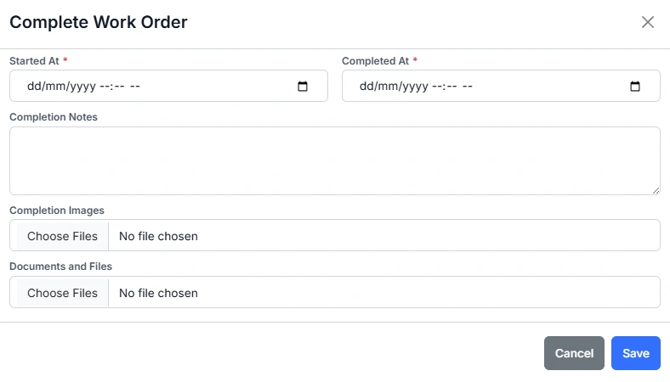Click "No file chosen" beside Documents and Files
This screenshot has height=382, width=670.
158,293
